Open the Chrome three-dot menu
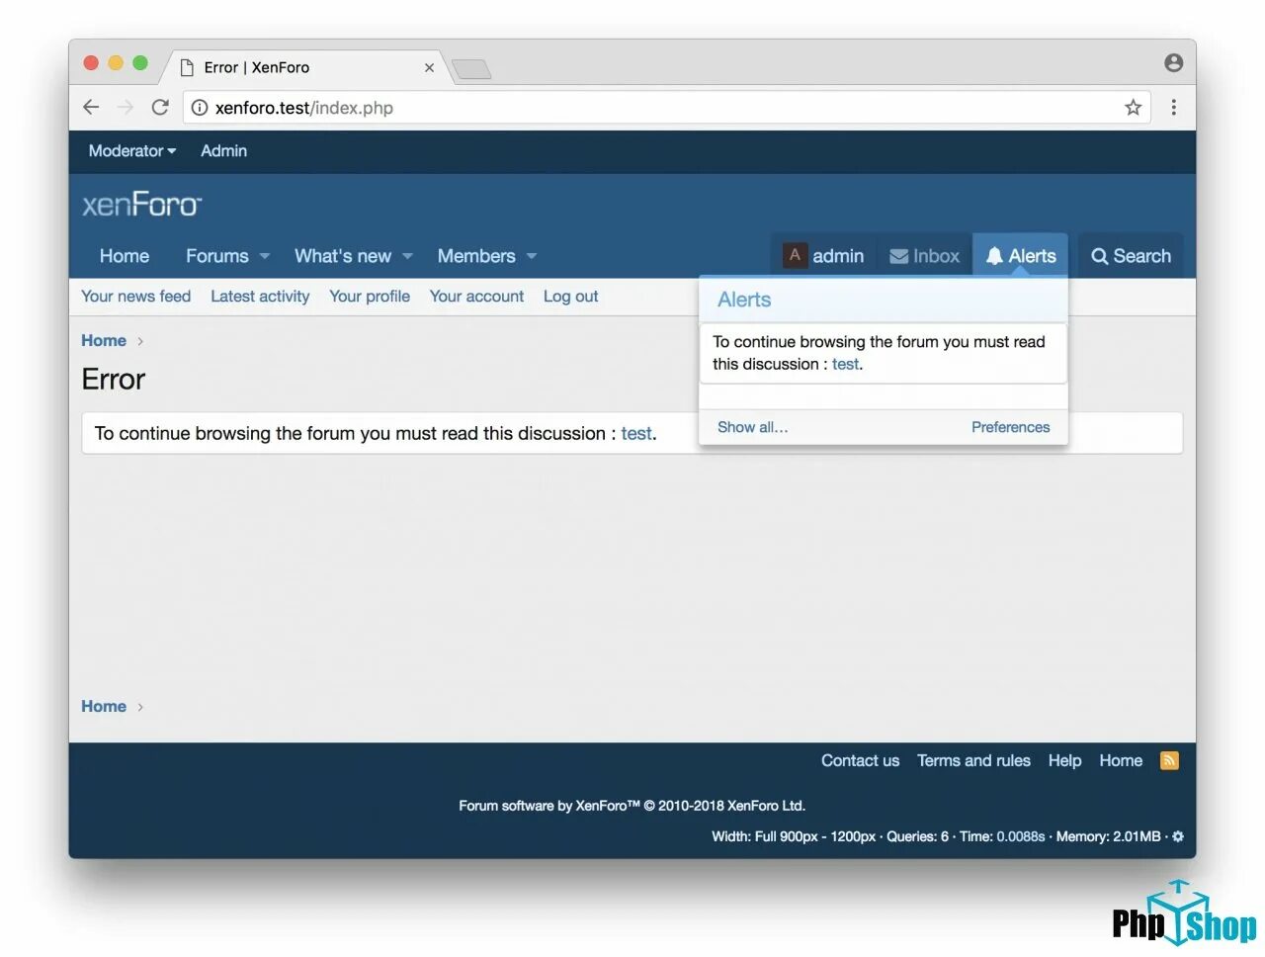The width and height of the screenshot is (1265, 957). [x=1173, y=107]
